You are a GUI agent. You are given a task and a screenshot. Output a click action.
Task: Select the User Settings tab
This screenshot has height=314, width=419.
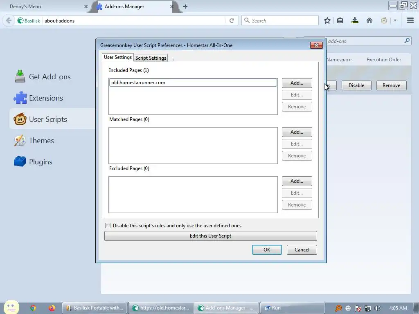coord(117,57)
